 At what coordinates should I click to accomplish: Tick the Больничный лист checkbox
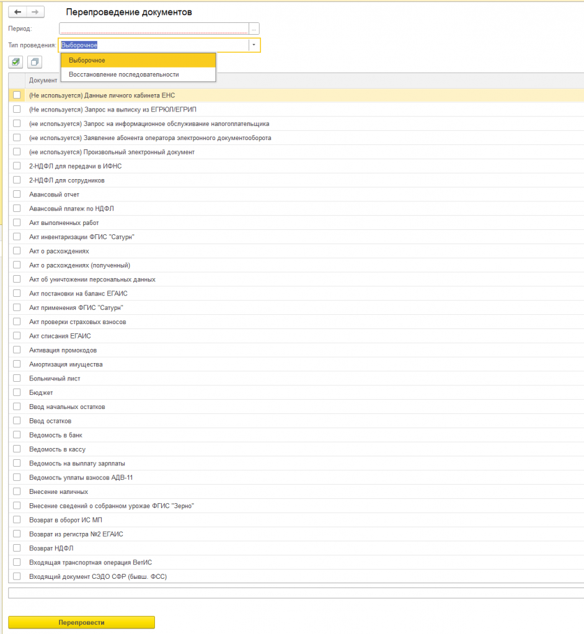[17, 378]
